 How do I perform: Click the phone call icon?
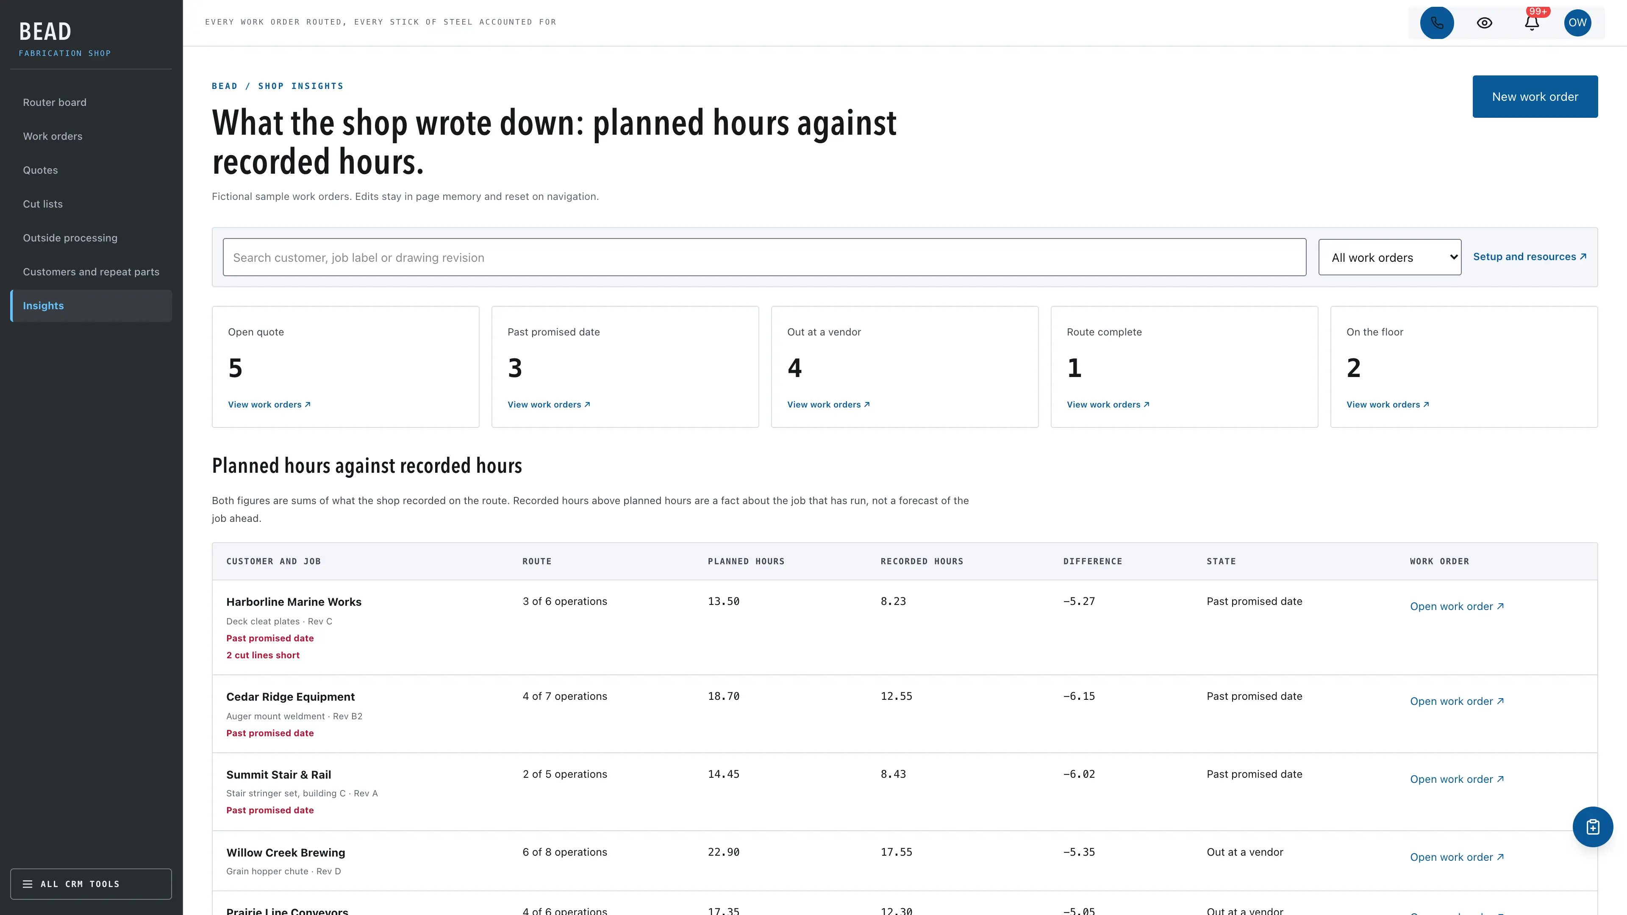tap(1436, 23)
